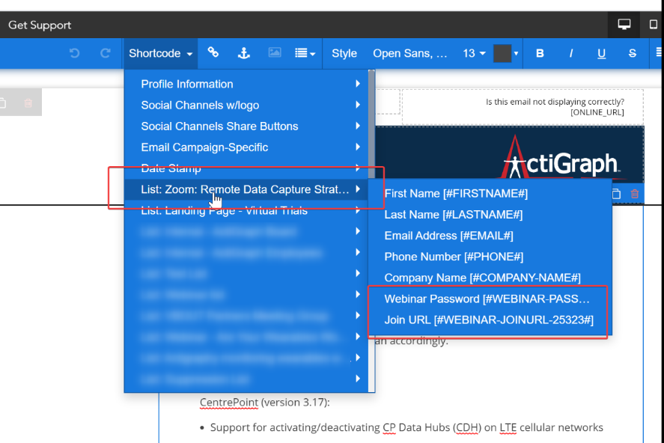Click the Get Support link

point(40,25)
